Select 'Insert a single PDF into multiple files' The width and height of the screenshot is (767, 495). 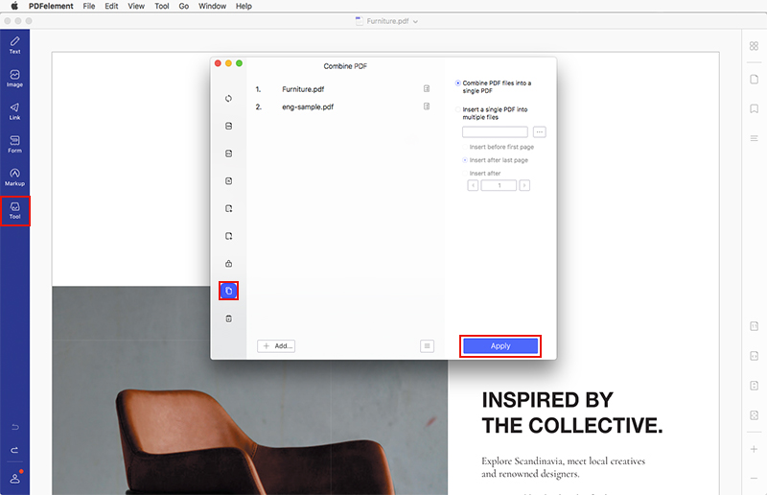pos(458,109)
